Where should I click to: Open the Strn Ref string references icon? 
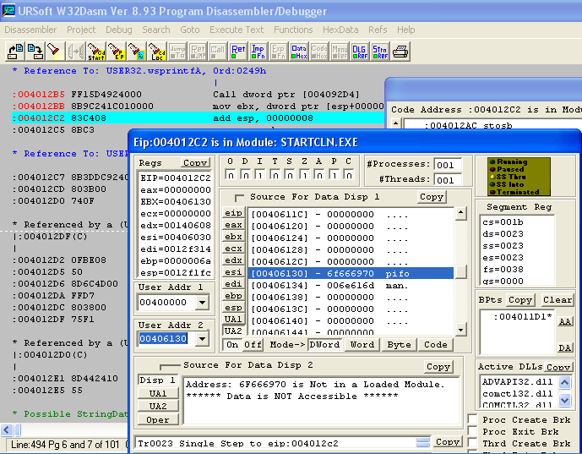[x=380, y=52]
